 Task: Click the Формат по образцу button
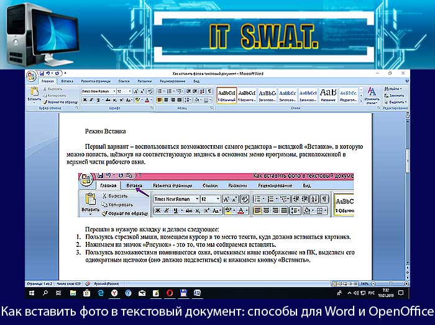point(60,102)
